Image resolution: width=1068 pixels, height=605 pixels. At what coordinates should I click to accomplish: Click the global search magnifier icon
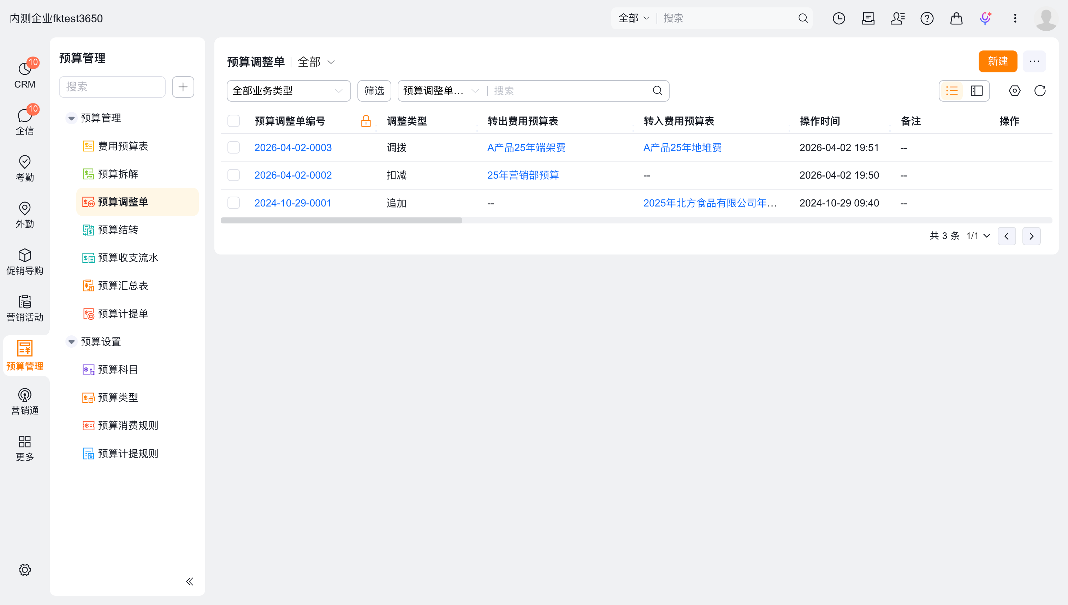803,18
